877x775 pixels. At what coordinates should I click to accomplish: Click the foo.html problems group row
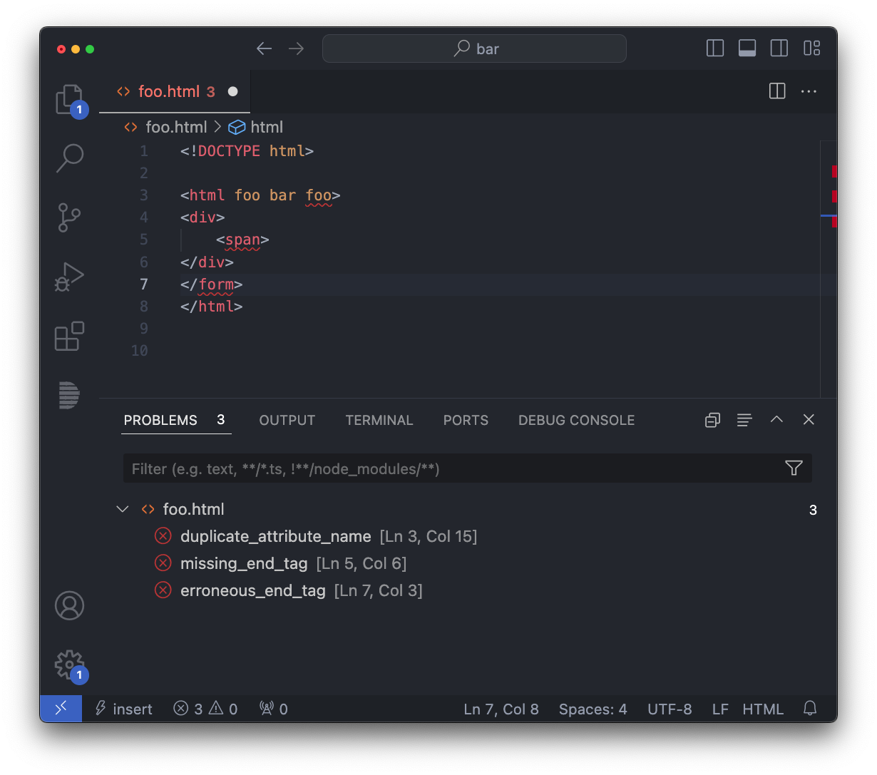467,509
